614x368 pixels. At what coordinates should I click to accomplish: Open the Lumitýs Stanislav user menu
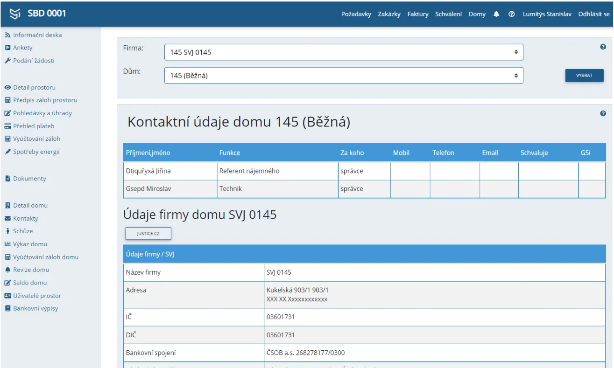[x=547, y=14]
